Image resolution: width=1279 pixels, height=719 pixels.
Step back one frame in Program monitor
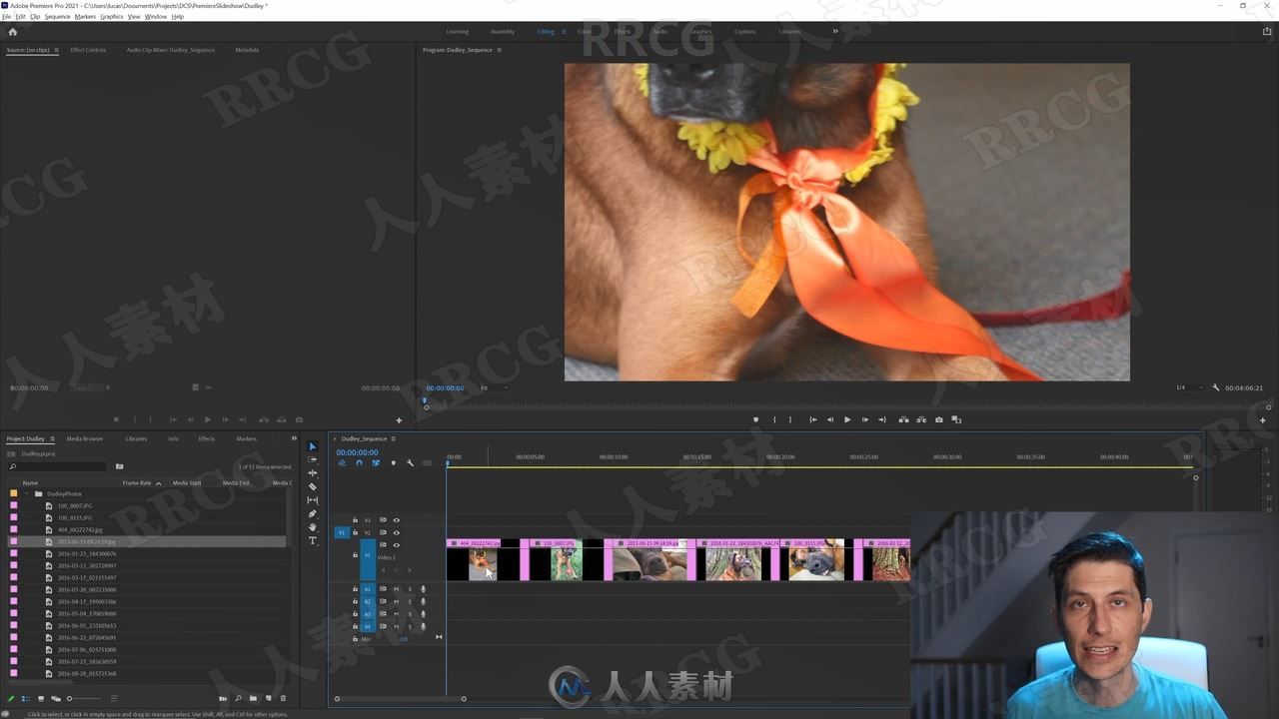pyautogui.click(x=829, y=419)
